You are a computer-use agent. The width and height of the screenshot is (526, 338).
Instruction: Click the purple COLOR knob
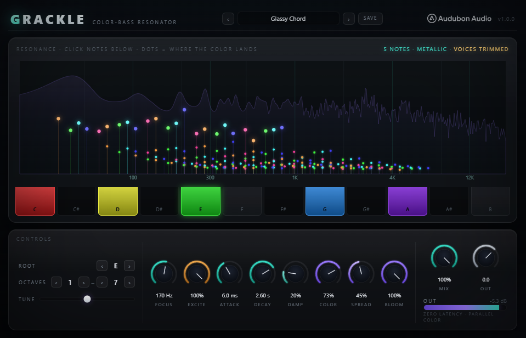328,274
